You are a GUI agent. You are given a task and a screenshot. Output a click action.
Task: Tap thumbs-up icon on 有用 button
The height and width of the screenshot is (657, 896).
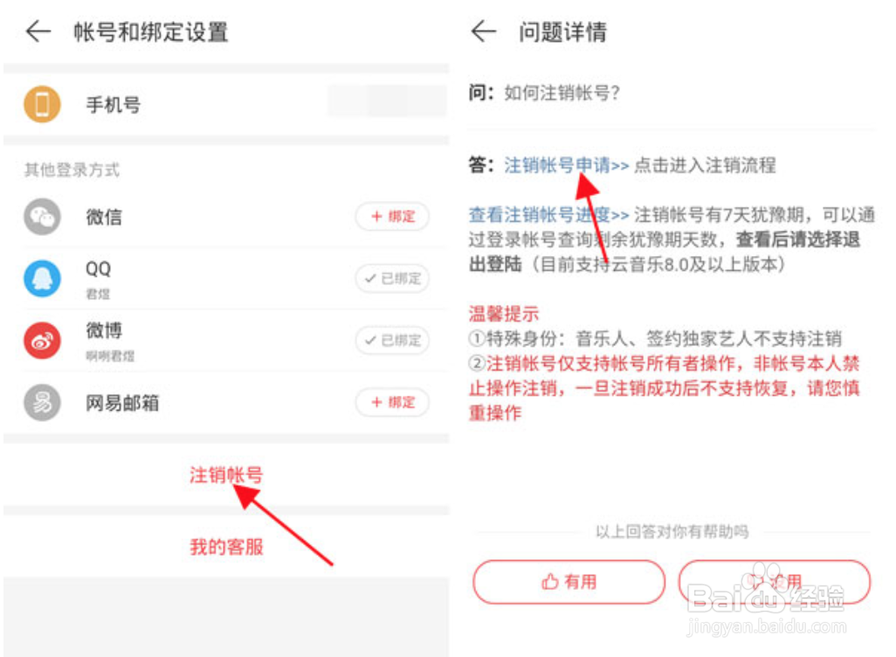tap(549, 582)
